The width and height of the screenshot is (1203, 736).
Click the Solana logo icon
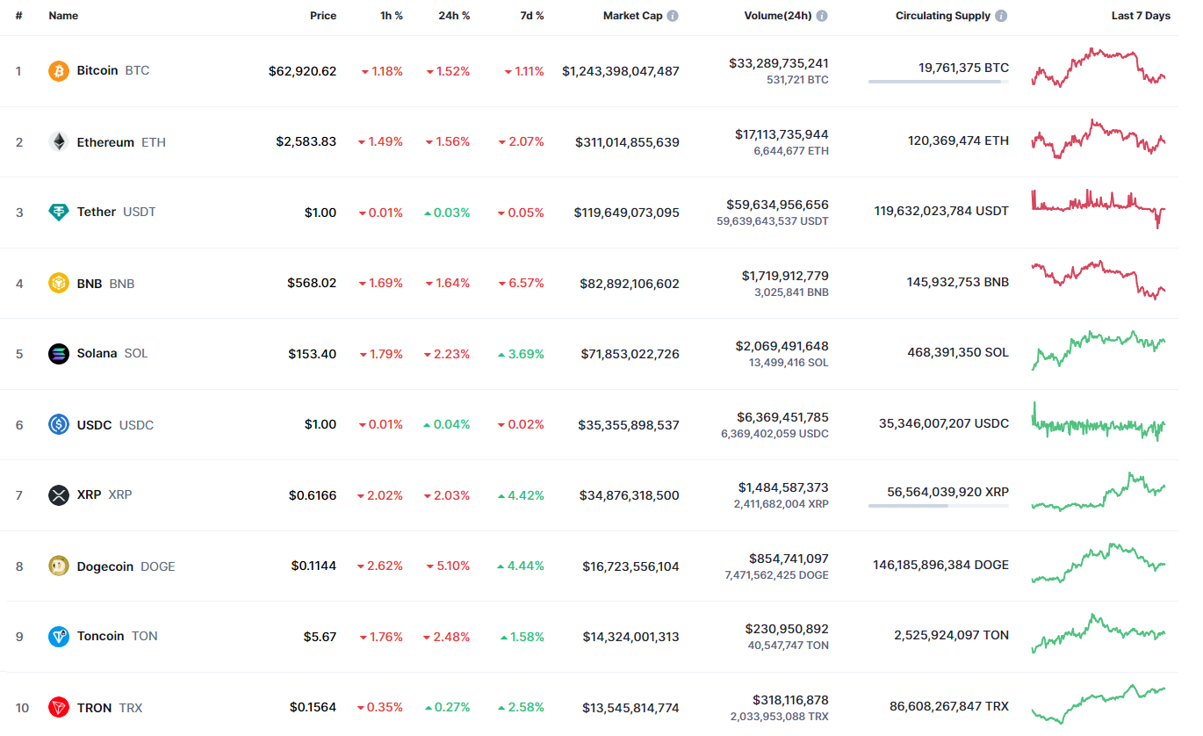point(59,353)
